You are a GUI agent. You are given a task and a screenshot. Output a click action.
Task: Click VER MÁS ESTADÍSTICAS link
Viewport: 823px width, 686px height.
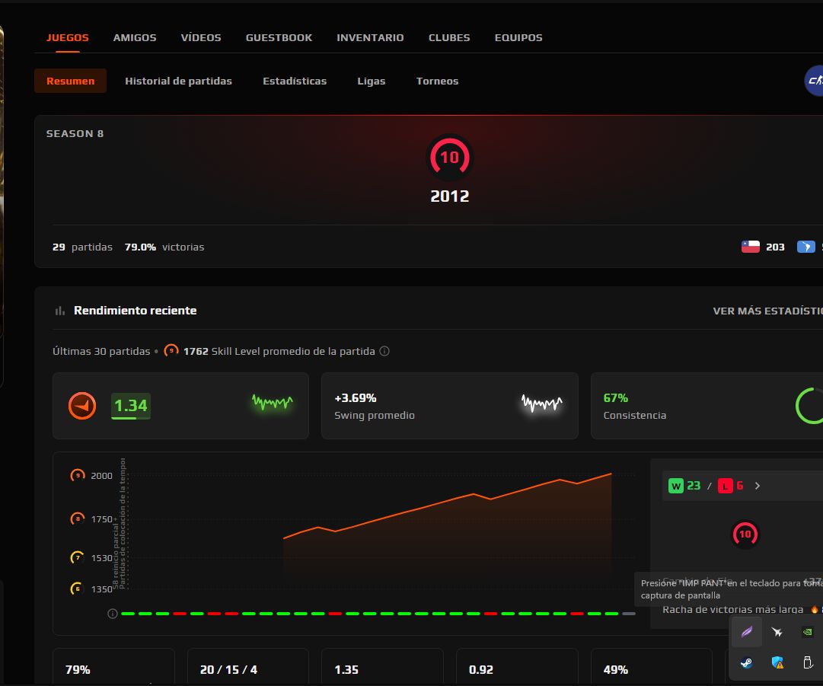(768, 311)
